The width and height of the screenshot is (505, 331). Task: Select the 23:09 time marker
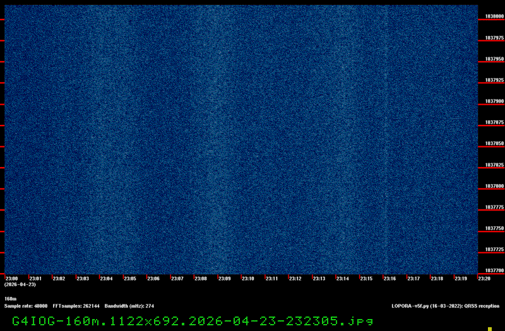[225, 279]
